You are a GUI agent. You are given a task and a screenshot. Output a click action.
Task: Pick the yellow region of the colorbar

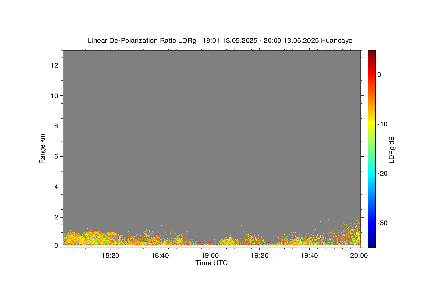[x=372, y=124]
